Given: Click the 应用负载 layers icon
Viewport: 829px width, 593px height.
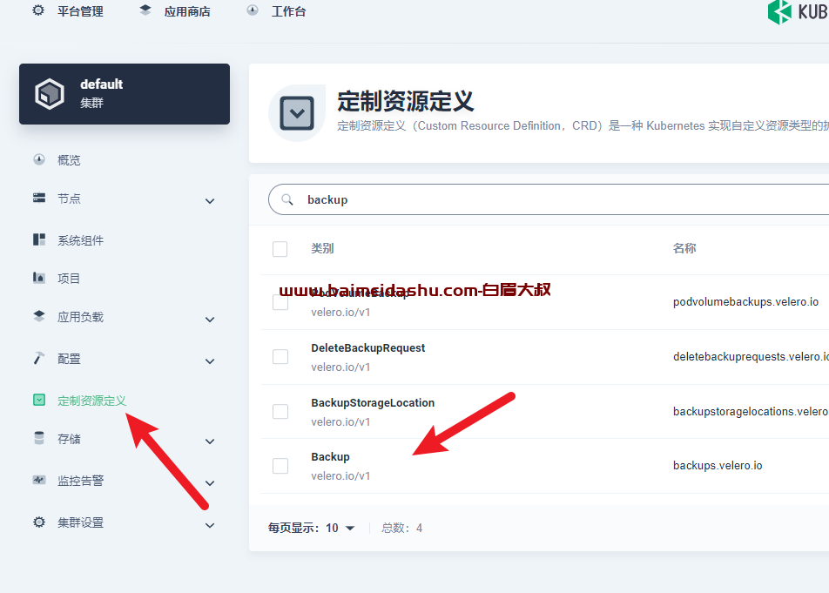Looking at the screenshot, I should 39,316.
